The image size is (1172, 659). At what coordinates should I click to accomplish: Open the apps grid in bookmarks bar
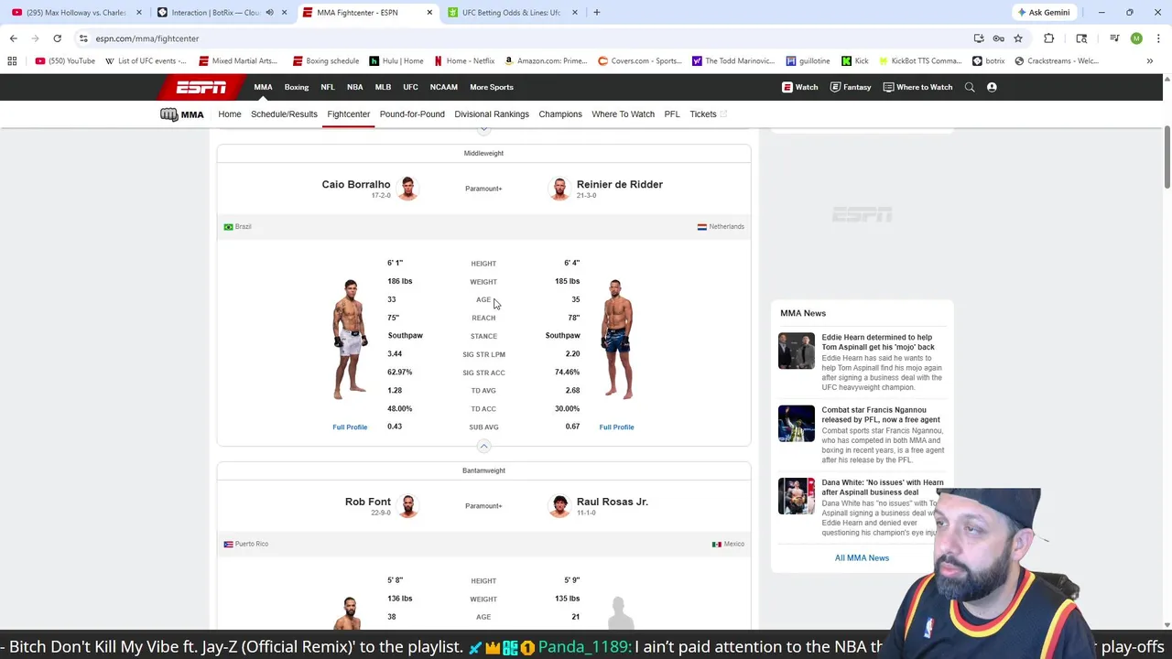[x=12, y=61]
